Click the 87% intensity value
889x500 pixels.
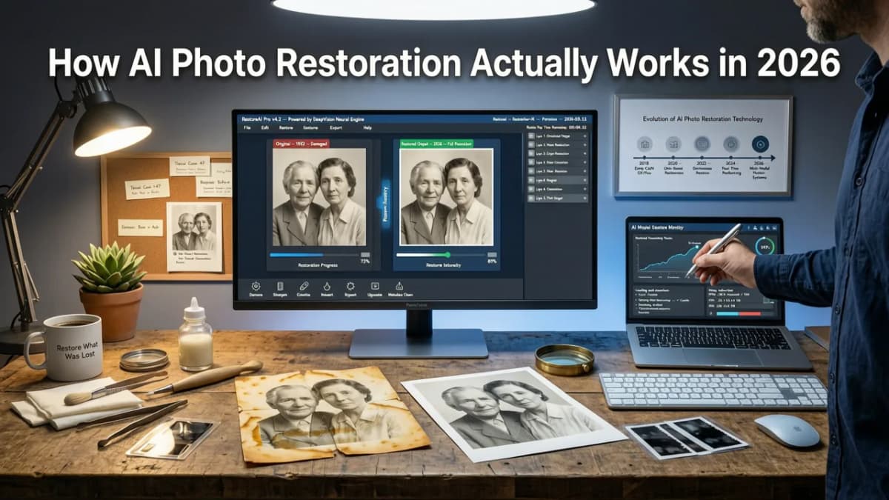pos(492,261)
